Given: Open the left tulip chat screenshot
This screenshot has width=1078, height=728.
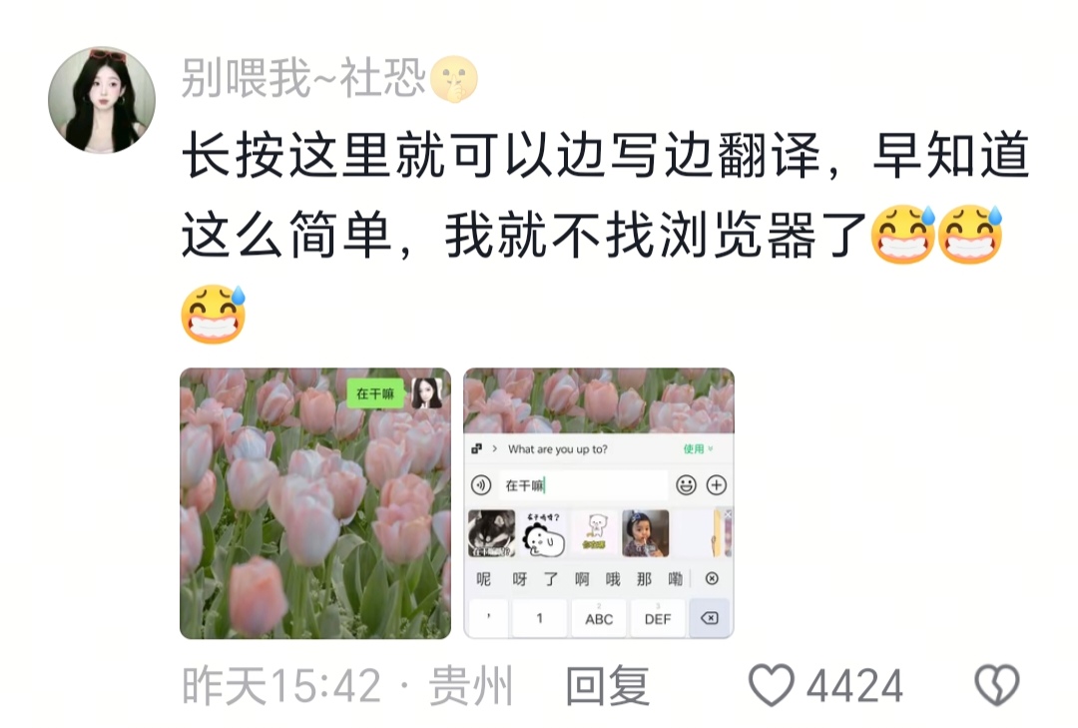Looking at the screenshot, I should click(x=315, y=503).
